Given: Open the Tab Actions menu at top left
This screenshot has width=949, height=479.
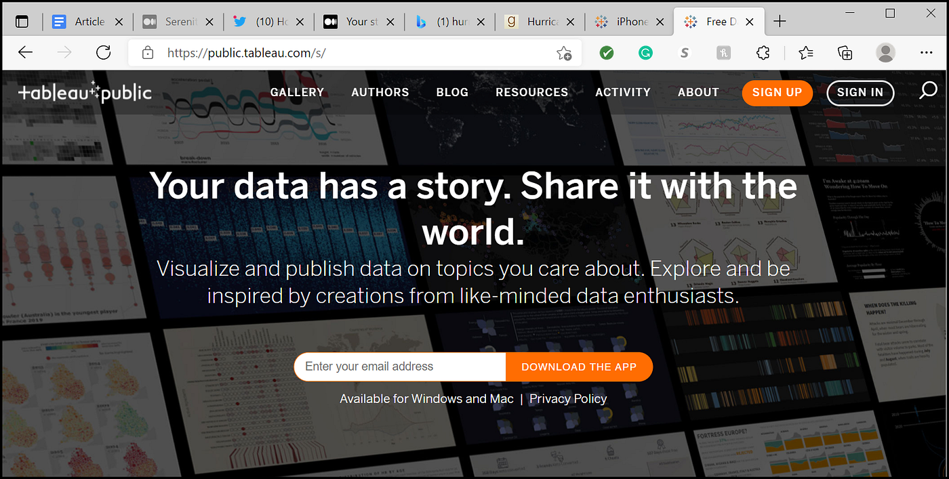Looking at the screenshot, I should (22, 21).
